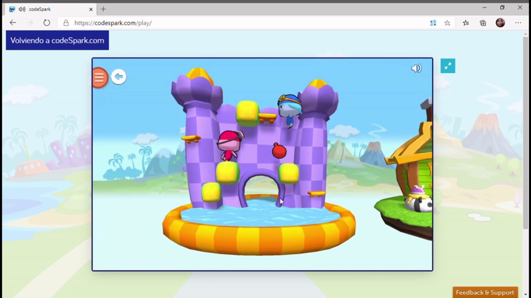The height and width of the screenshot is (298, 531).
Task: Open a new browser tab
Action: (x=103, y=9)
